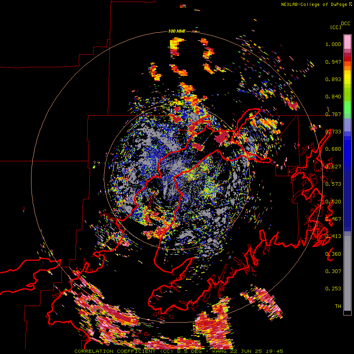Click the 0.787 legend value
This screenshot has height=354, width=354.
click(x=333, y=114)
